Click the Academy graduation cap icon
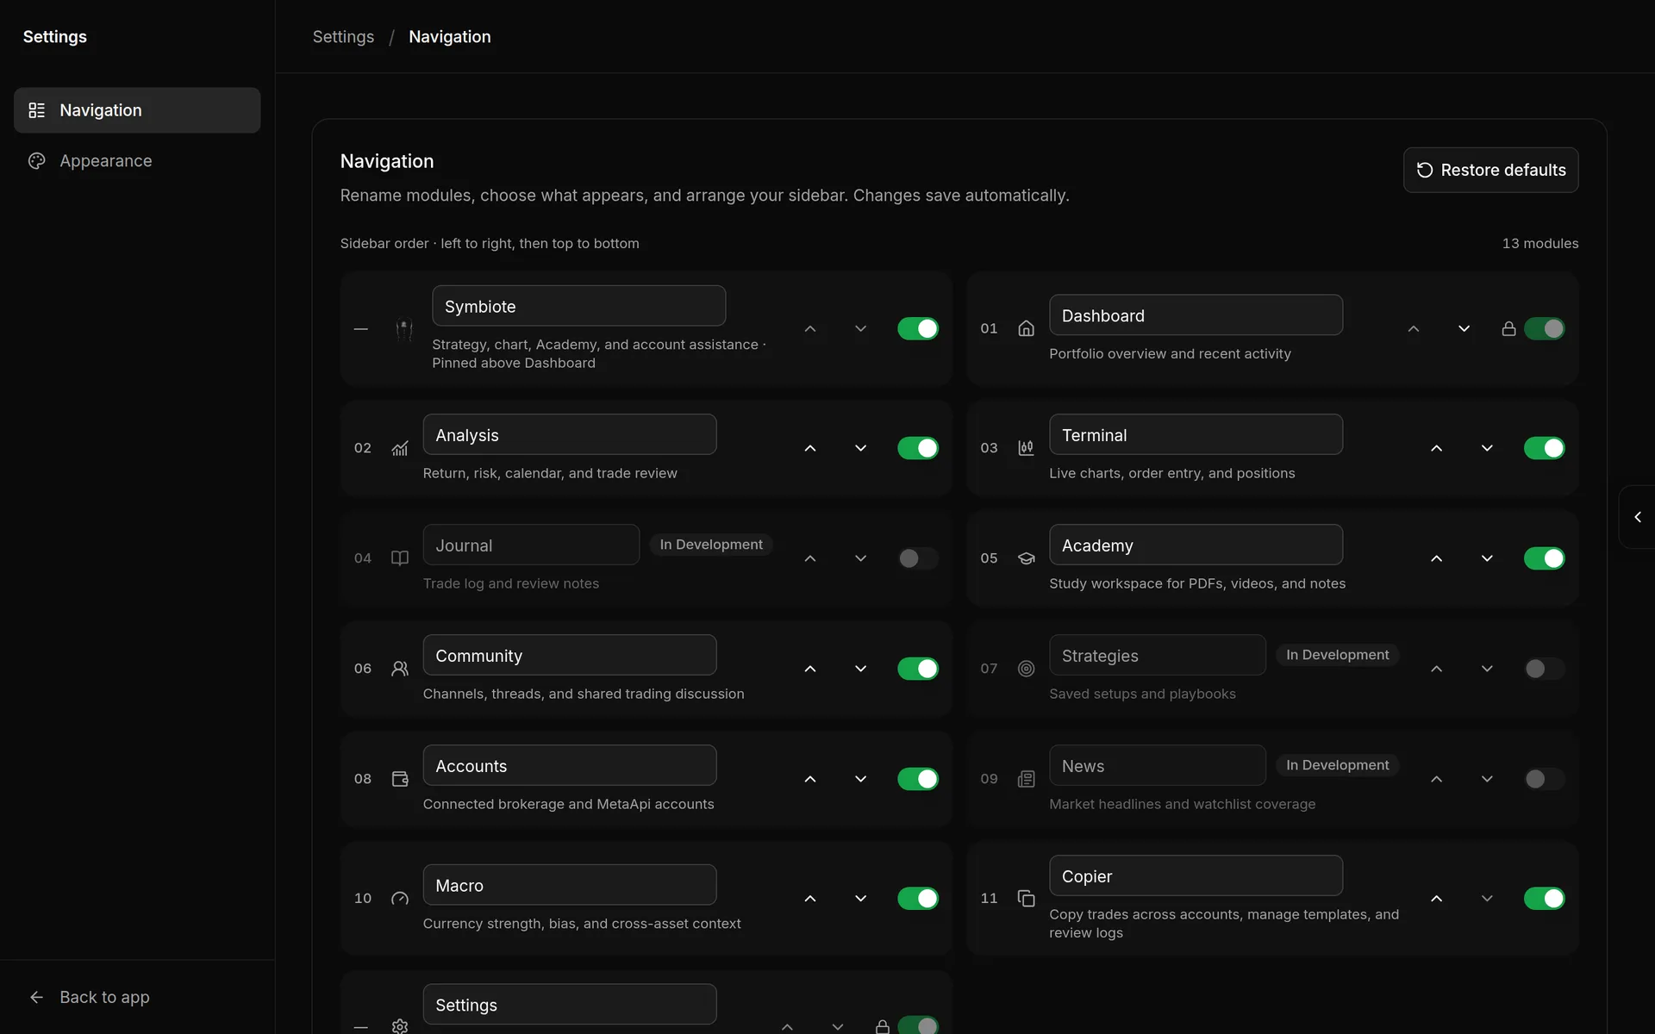This screenshot has height=1034, width=1655. coord(1026,558)
